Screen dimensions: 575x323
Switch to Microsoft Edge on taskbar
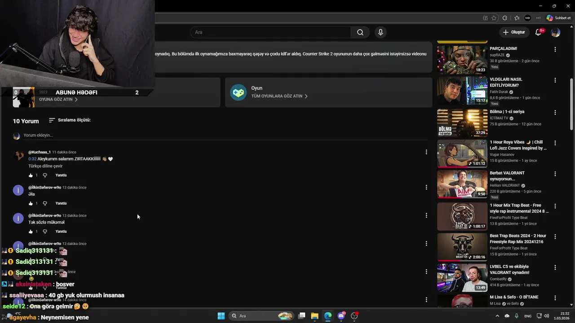point(328,316)
